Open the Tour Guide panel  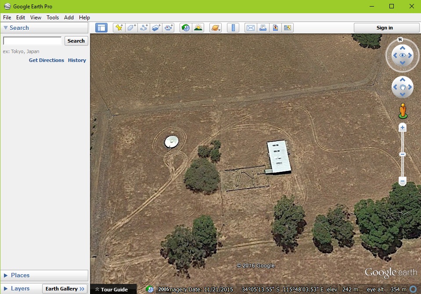coord(112,290)
